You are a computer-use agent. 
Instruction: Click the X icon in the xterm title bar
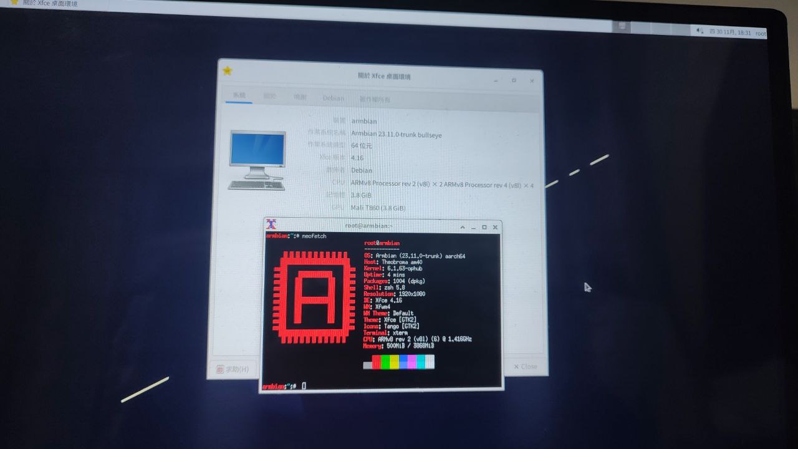tap(271, 224)
